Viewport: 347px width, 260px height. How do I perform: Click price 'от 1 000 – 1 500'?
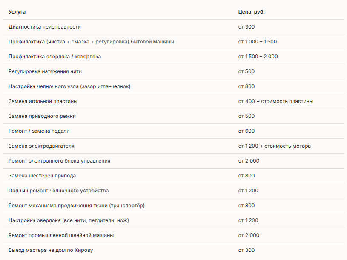click(257, 42)
